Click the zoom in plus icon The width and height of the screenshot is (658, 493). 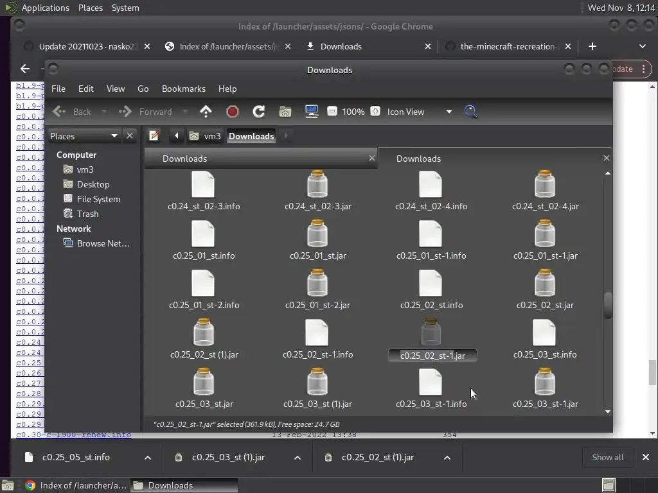click(x=375, y=111)
